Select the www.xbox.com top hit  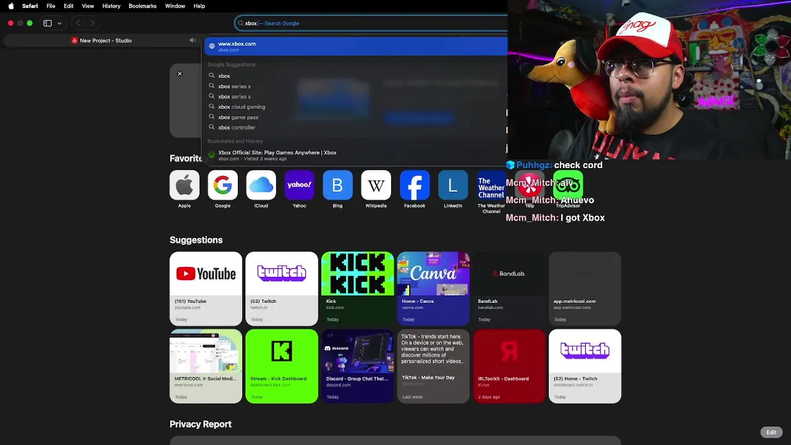point(356,46)
